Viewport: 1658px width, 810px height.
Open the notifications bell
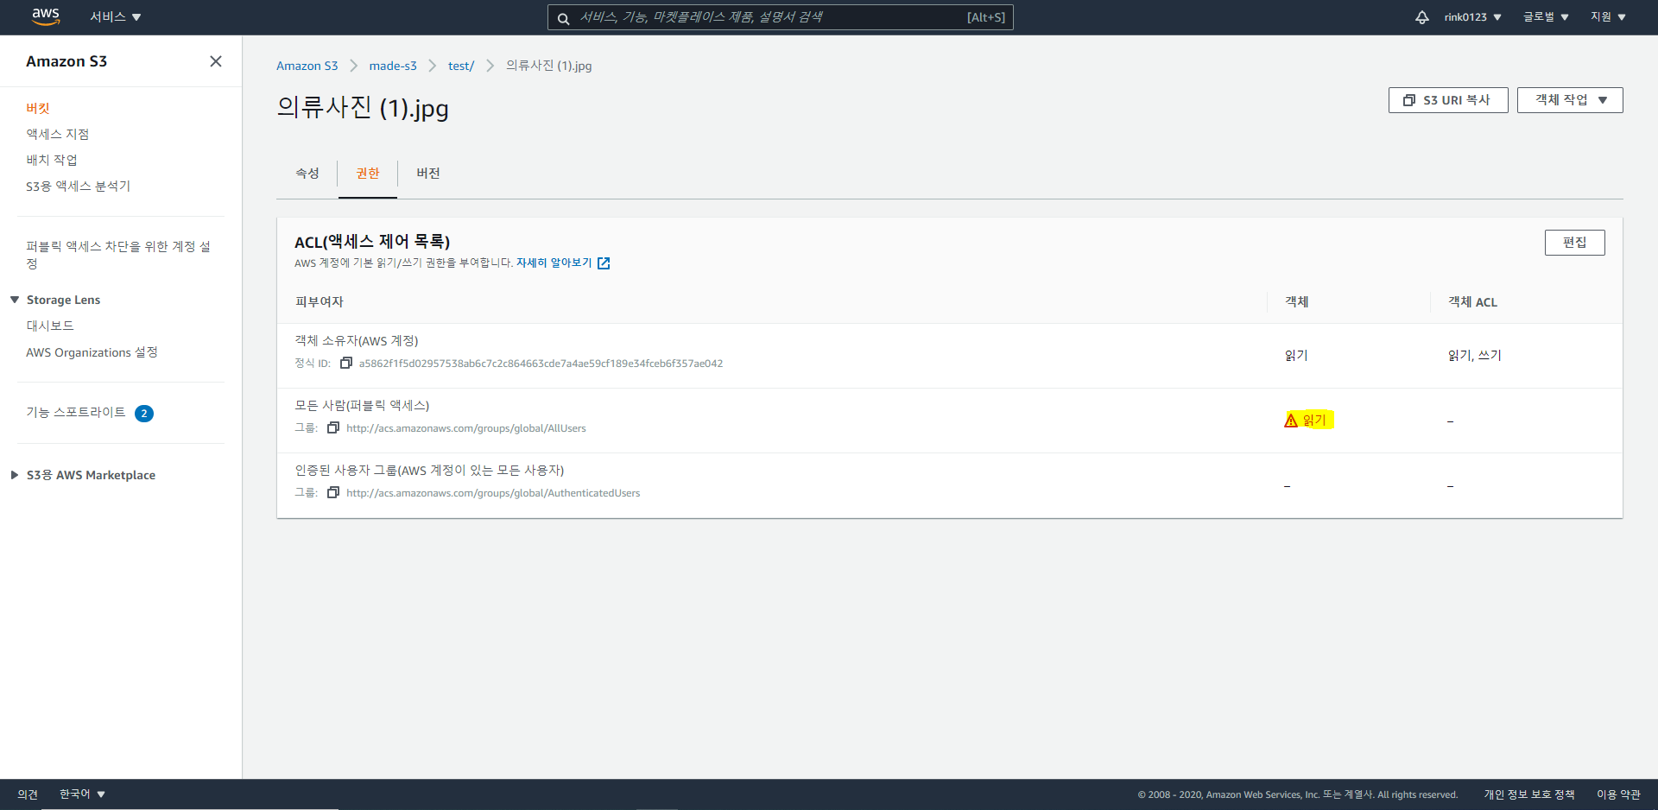pyautogui.click(x=1421, y=17)
